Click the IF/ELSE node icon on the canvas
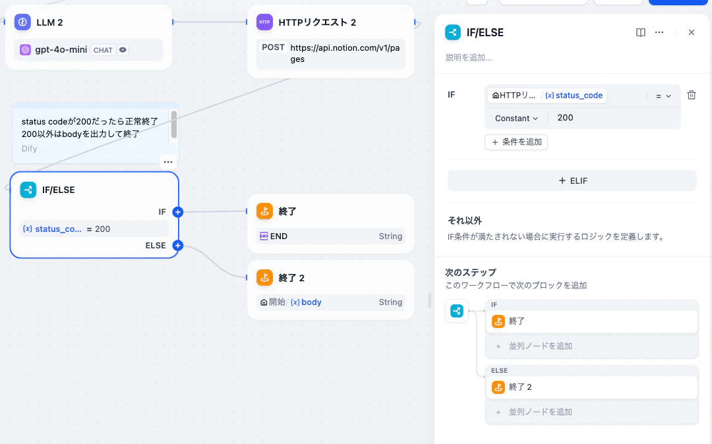The height and width of the screenshot is (444, 712). (28, 190)
